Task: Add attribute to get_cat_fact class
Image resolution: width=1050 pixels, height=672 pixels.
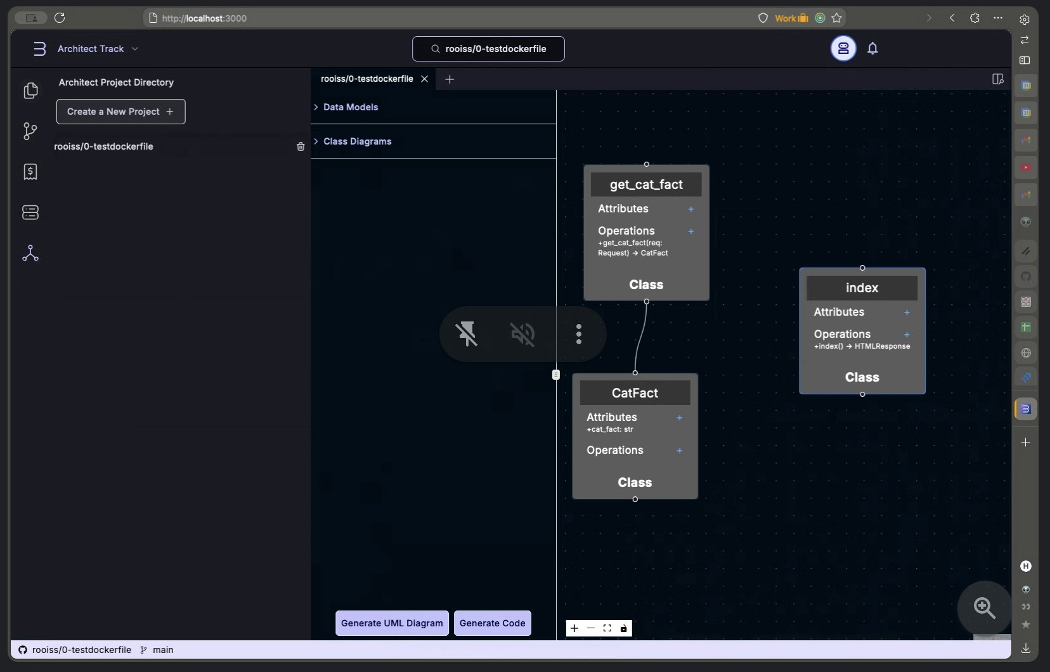Action: click(x=690, y=209)
